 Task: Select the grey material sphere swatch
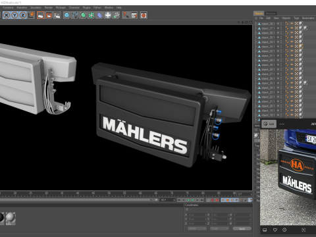tap(11, 217)
